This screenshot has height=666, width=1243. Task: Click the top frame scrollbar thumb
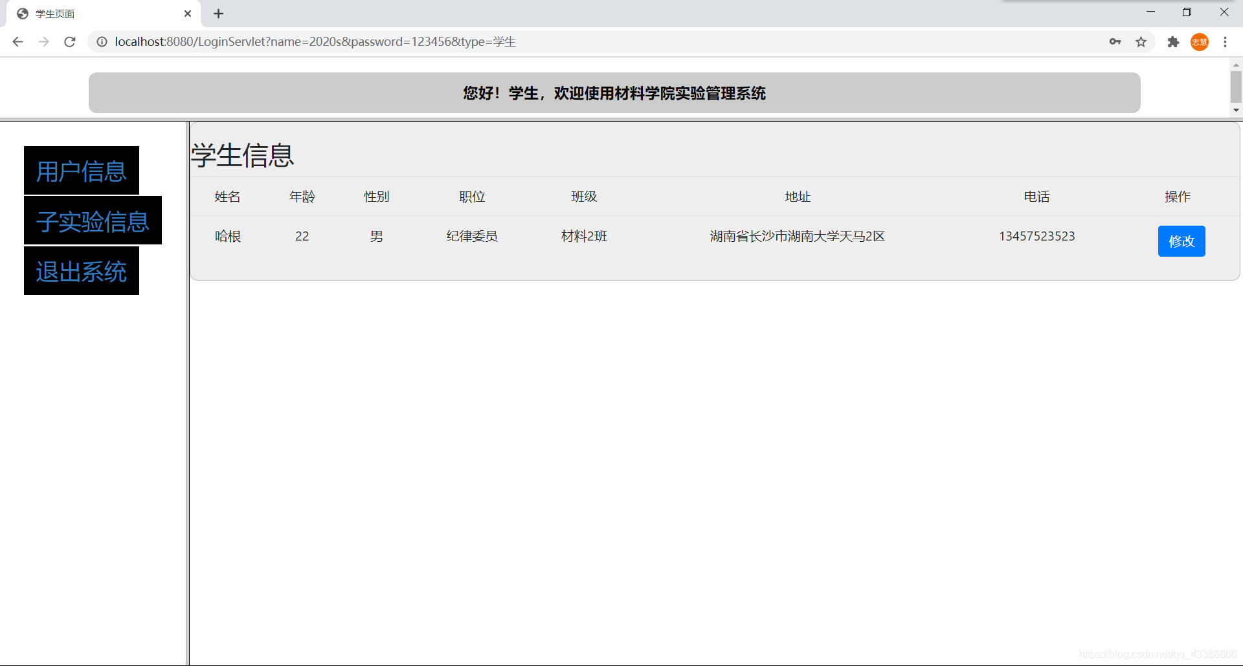click(x=1236, y=87)
